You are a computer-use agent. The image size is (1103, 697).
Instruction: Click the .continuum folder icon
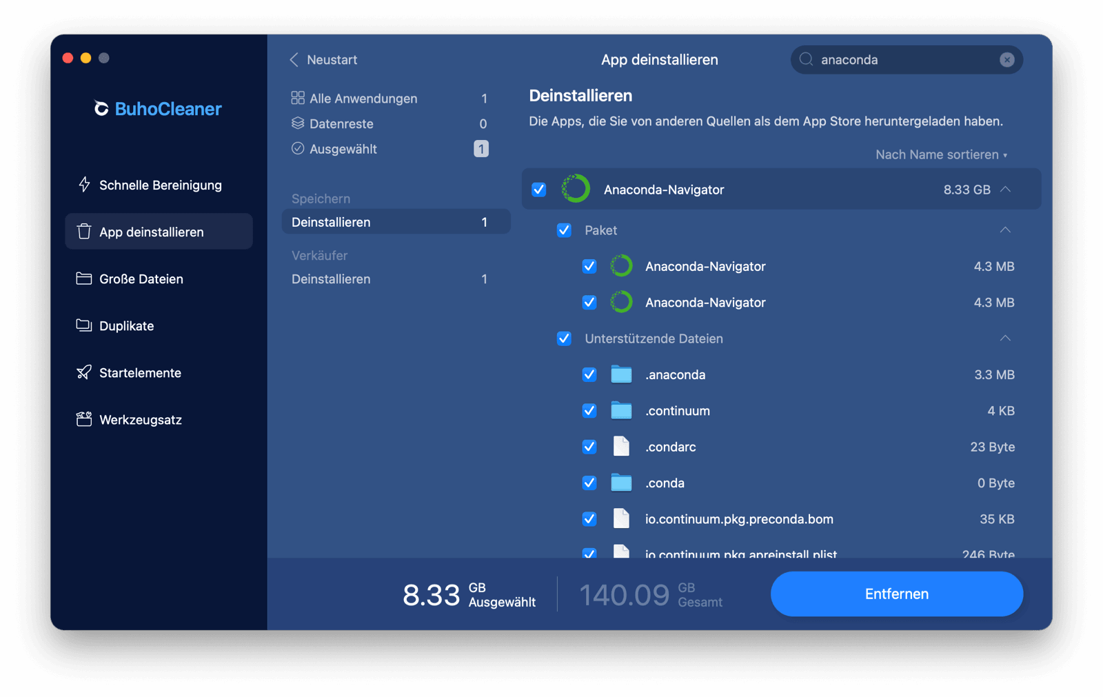pyautogui.click(x=621, y=410)
